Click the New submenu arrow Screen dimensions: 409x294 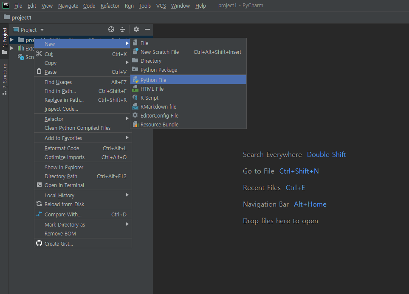coord(127,44)
